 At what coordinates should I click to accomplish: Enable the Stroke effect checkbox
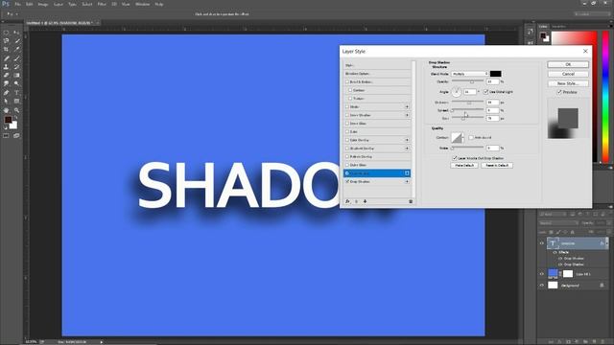(x=347, y=106)
